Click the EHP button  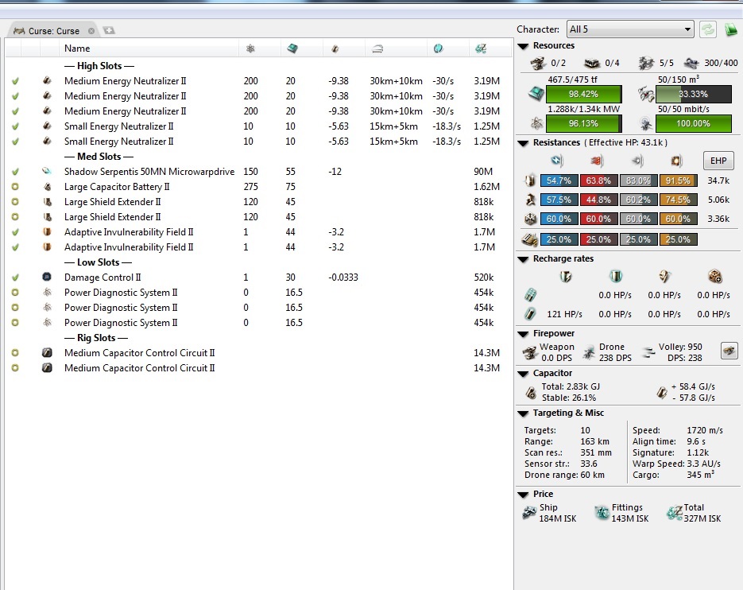point(718,161)
